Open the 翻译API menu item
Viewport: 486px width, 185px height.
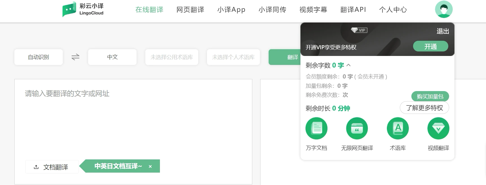(x=353, y=10)
